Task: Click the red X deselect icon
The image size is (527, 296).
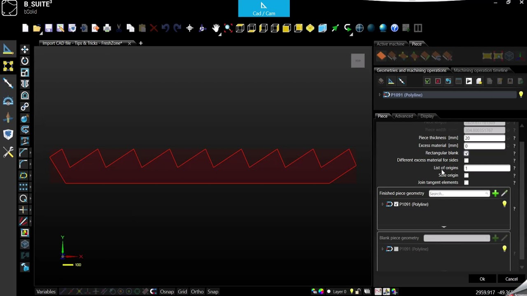Action: point(438,81)
